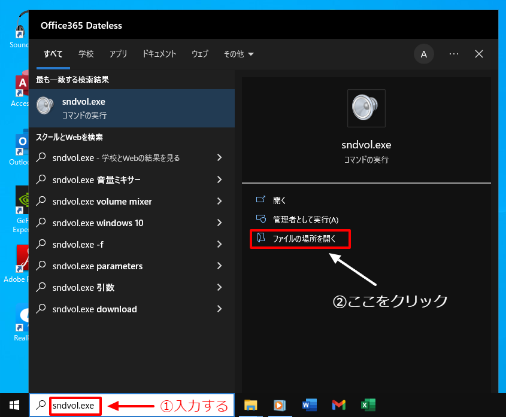
Task: Click magnifier icon beside 'sndvol.exe download'
Action: click(x=41, y=309)
